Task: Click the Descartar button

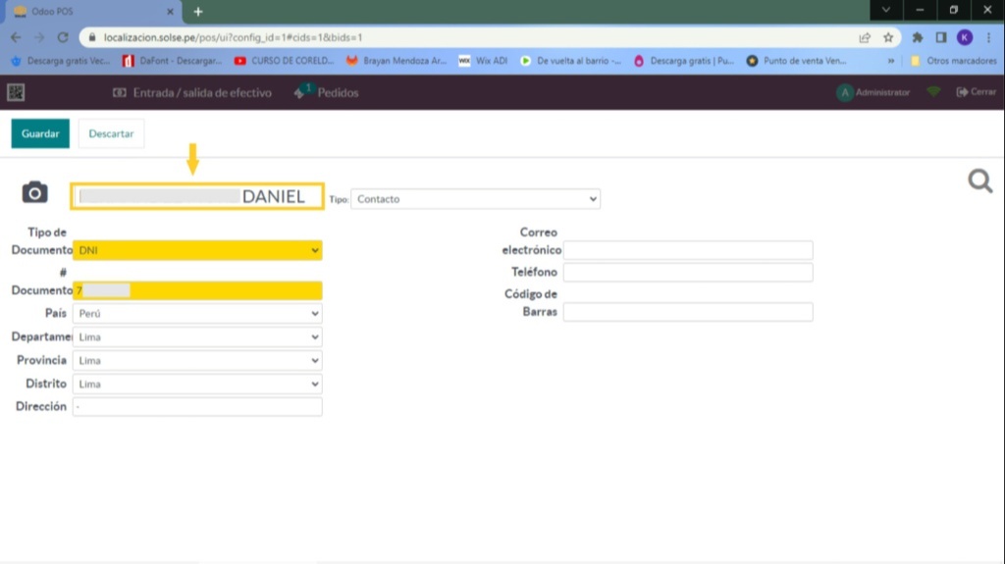Action: pos(111,133)
